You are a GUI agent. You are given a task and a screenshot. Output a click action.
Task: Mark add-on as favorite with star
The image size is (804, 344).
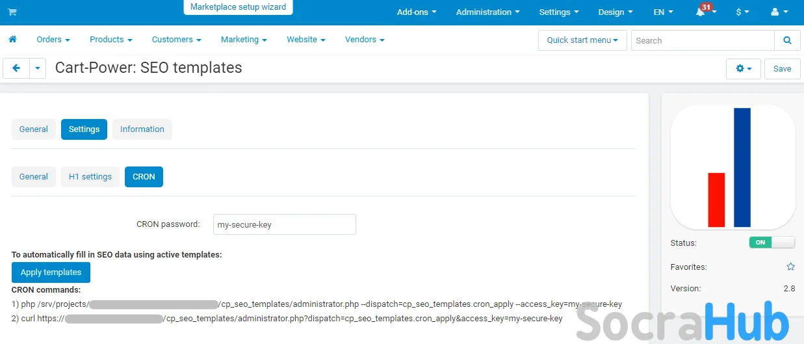pos(790,267)
